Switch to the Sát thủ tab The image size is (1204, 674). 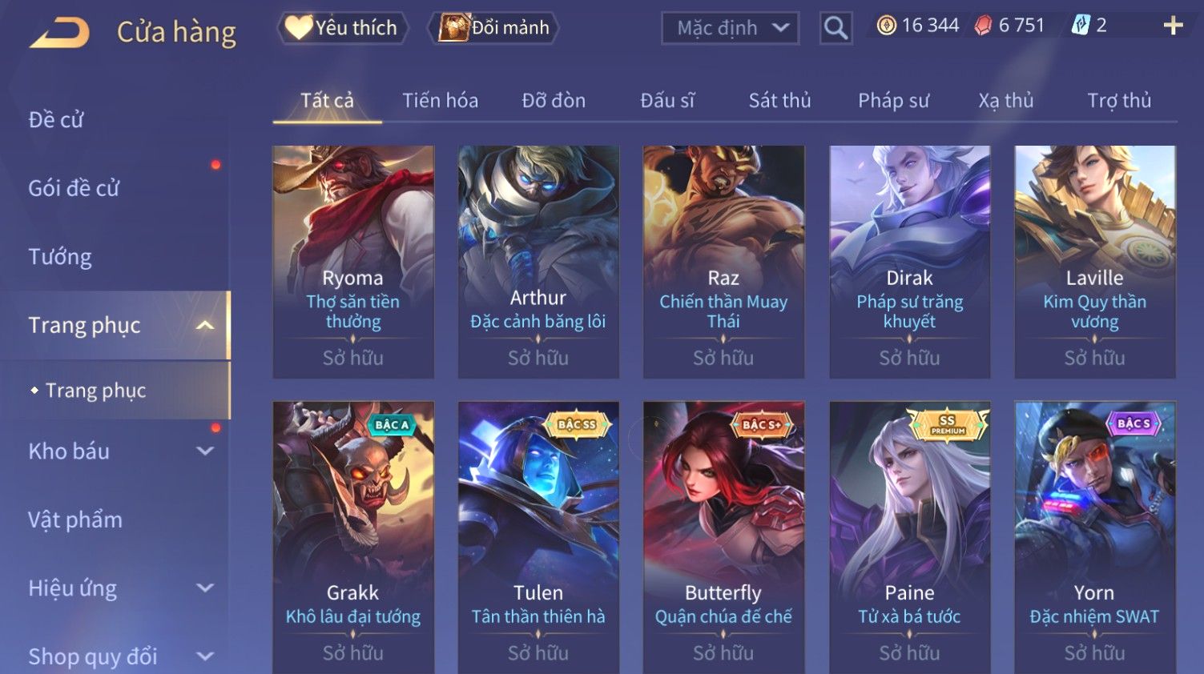coord(779,100)
